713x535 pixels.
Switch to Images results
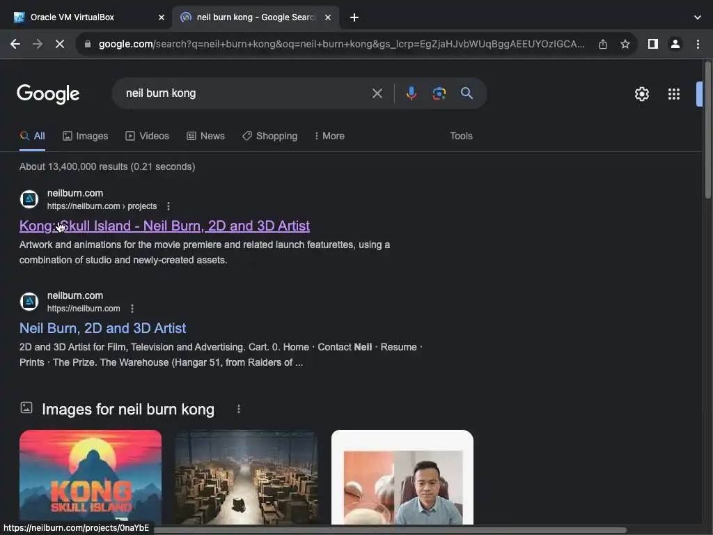[86, 136]
